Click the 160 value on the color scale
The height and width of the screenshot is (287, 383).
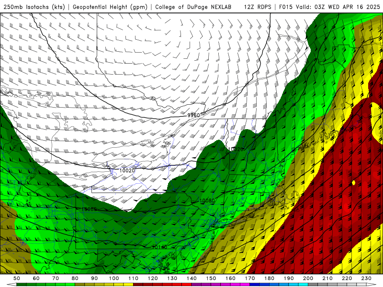(x=231, y=278)
